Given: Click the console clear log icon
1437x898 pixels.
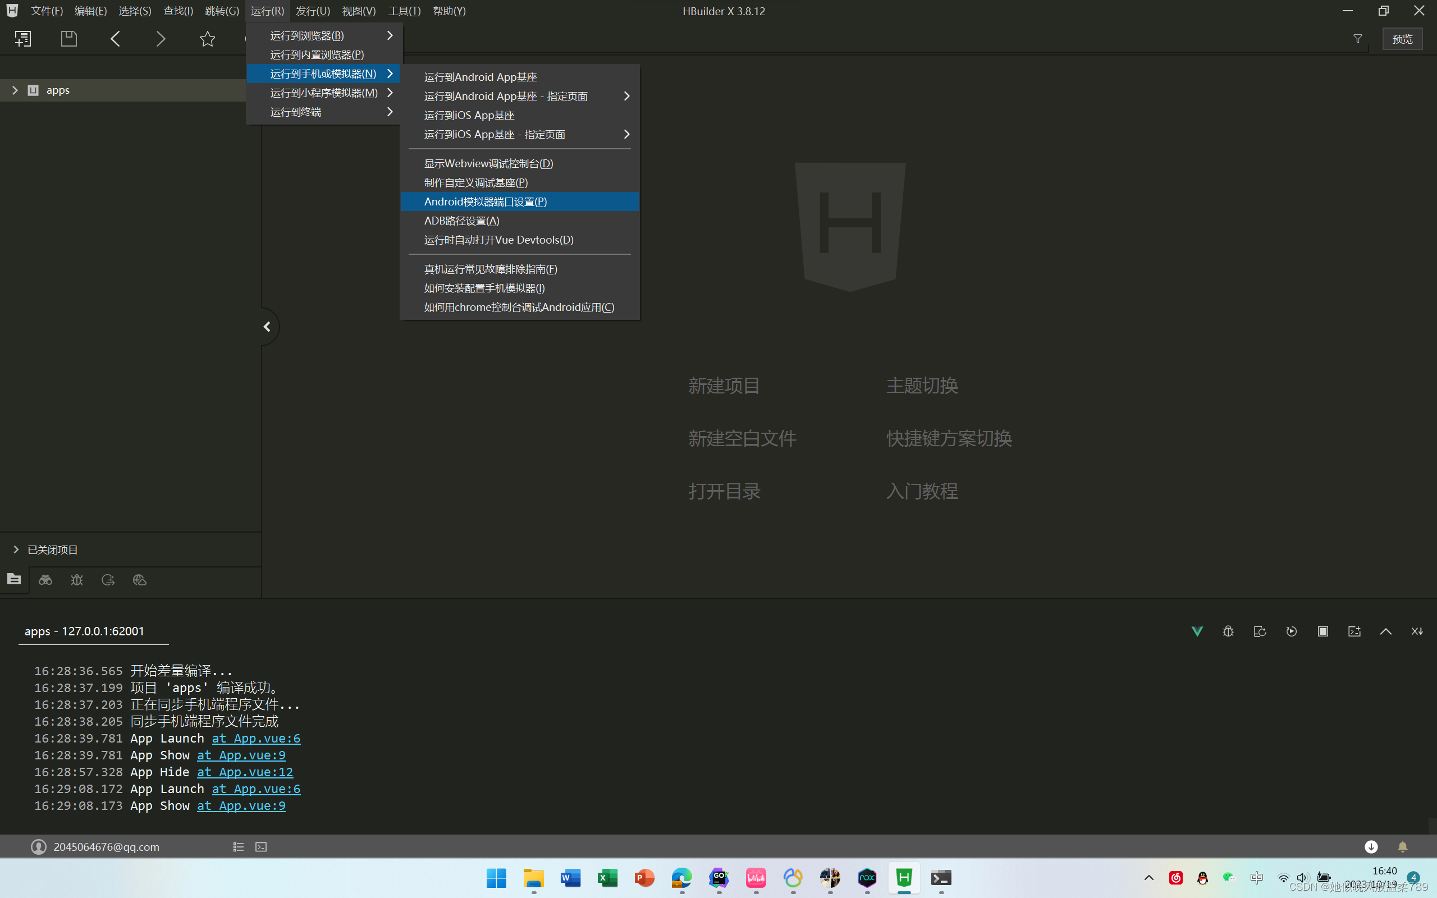Looking at the screenshot, I should point(1354,631).
